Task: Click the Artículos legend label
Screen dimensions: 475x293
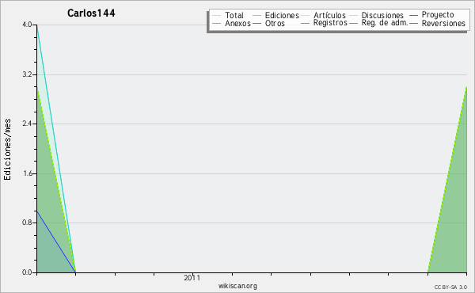Action: (329, 15)
